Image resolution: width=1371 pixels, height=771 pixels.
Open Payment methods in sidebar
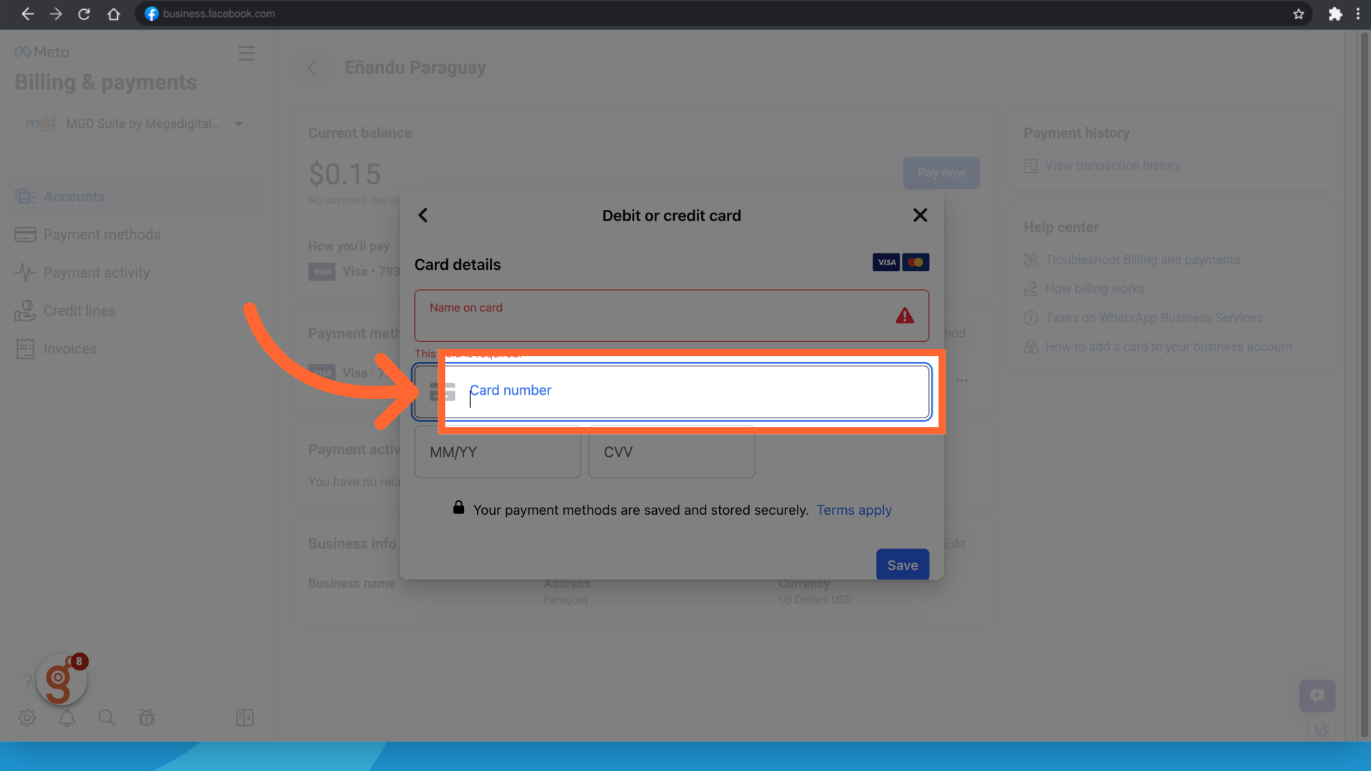(x=101, y=235)
